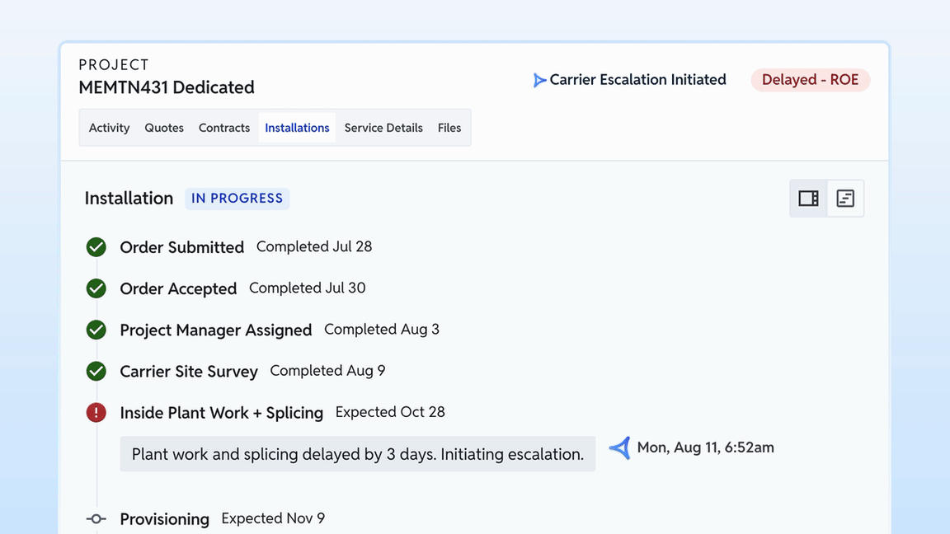Screen dimensions: 950x534
Task: Click red alert icon for Inside Plant Work
Action: click(96, 412)
